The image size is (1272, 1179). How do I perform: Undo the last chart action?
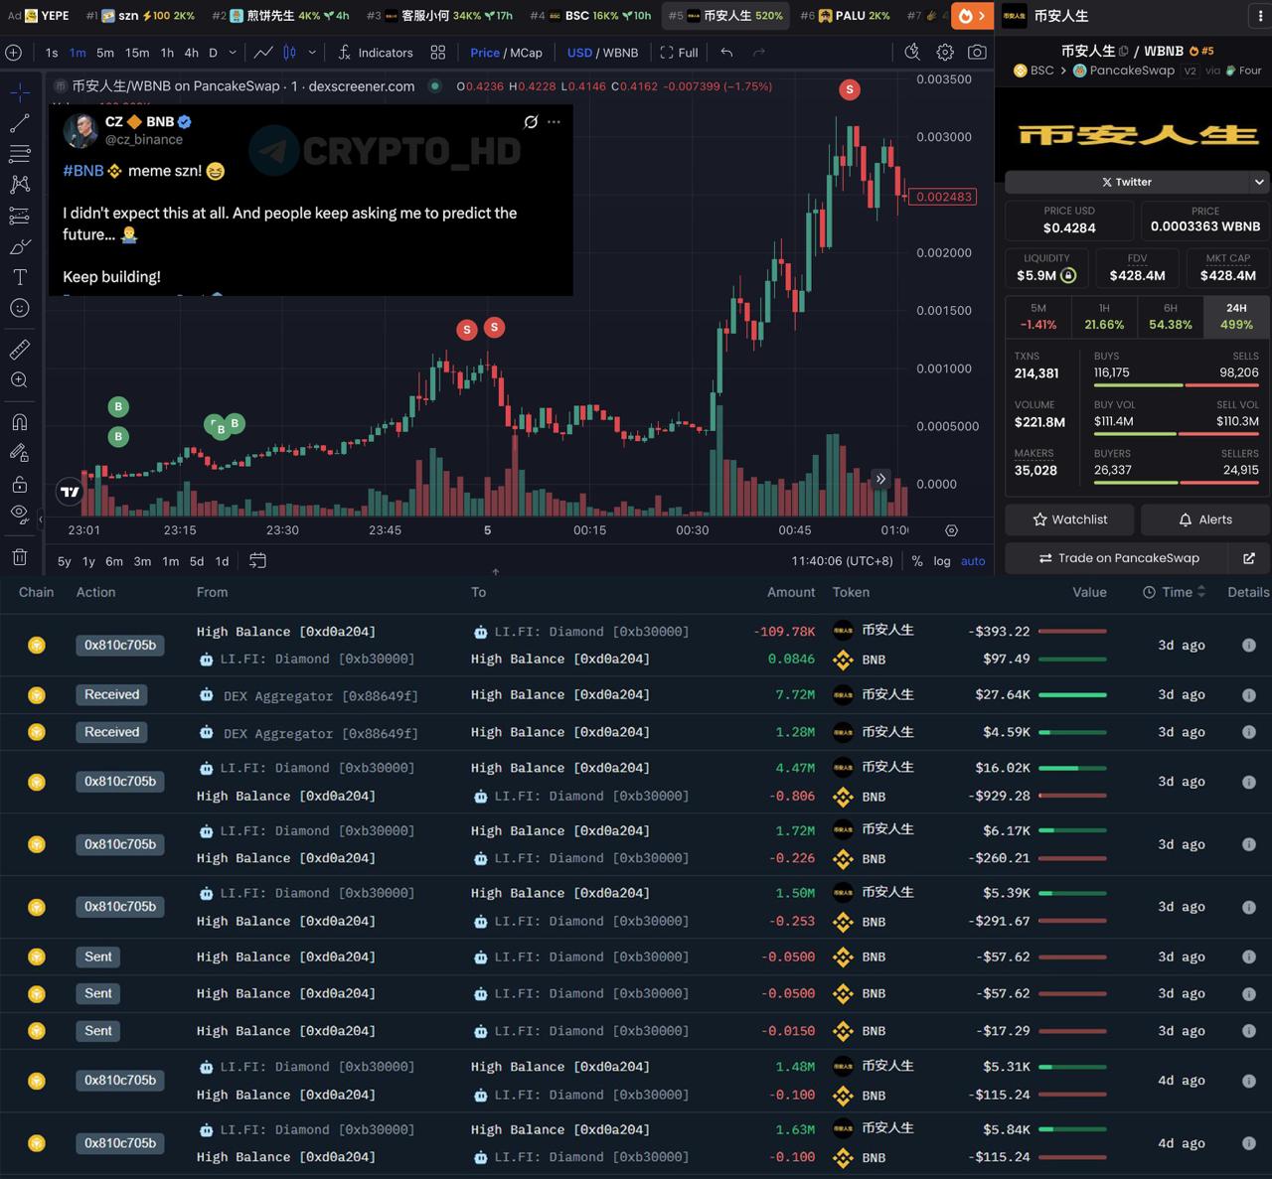click(727, 53)
